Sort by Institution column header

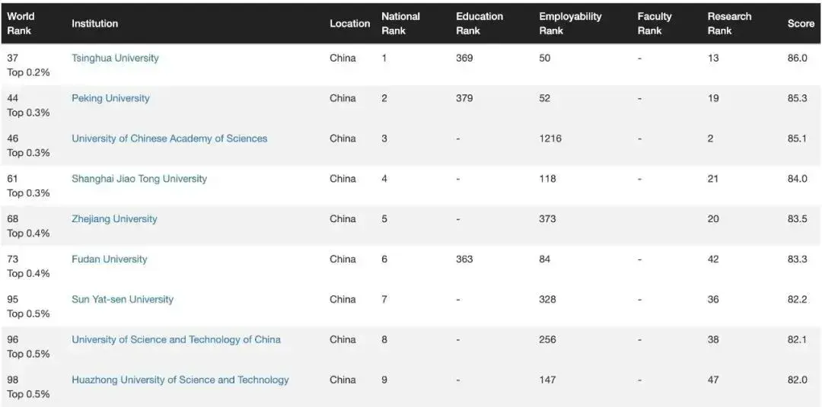coord(94,24)
